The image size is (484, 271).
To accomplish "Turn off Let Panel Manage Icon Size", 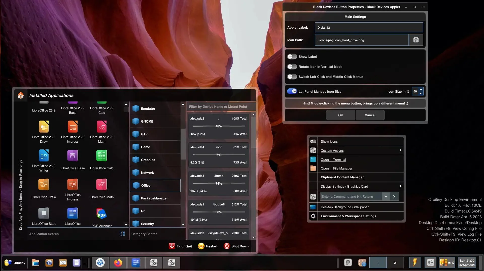I will point(292,91).
